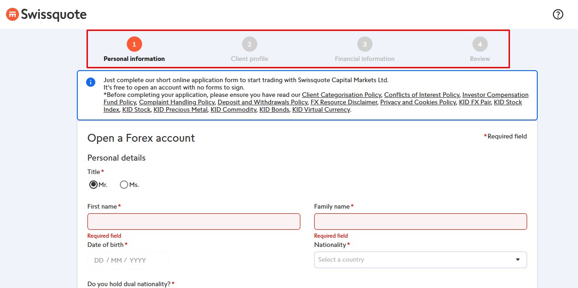Click the 'Open a Forex account' heading
This screenshot has height=288, width=578.
(x=141, y=138)
